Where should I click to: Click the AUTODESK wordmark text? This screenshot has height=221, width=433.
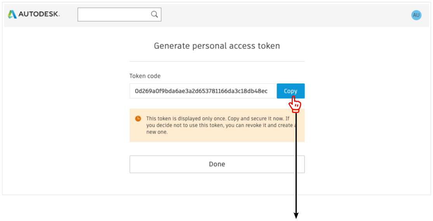point(39,14)
